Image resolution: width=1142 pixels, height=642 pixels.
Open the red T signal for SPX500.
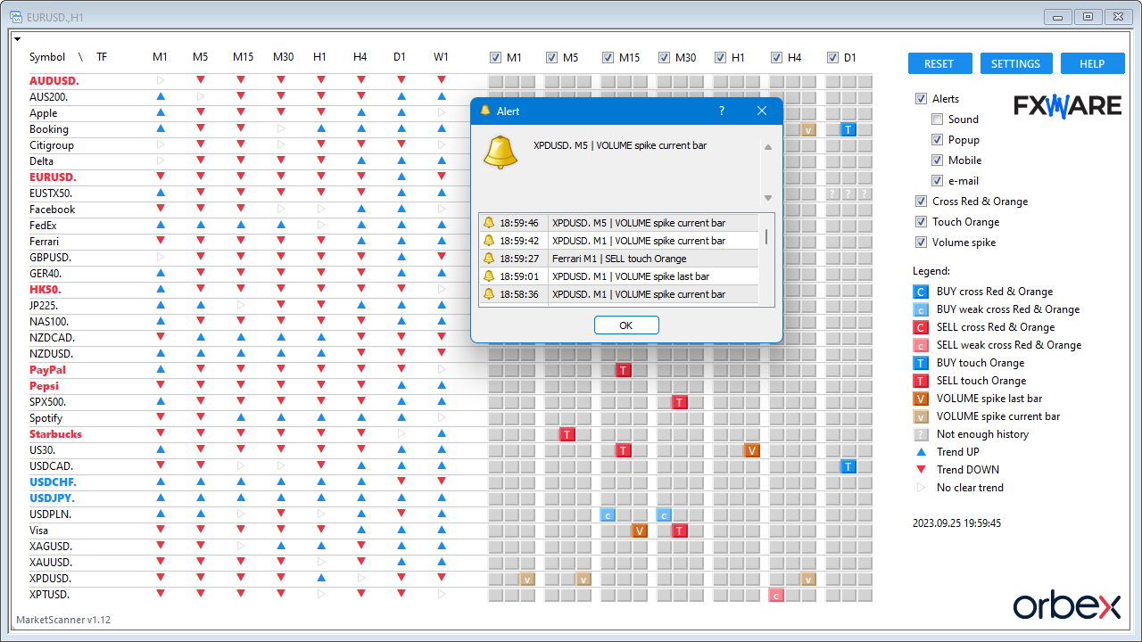[x=680, y=402]
